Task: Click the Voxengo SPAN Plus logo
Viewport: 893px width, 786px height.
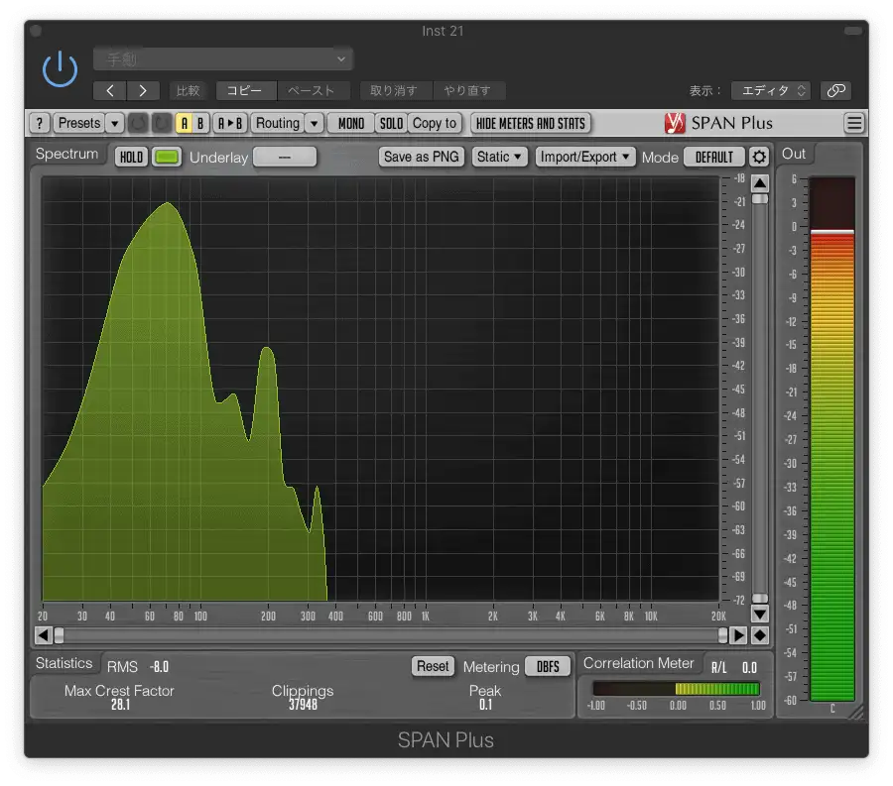Action: [x=718, y=123]
